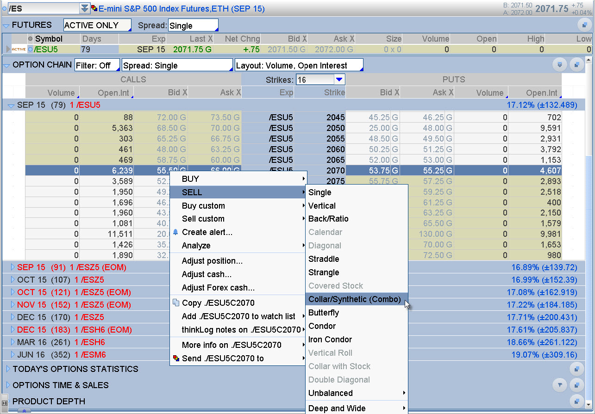Click the alert bell icon beside Create alert
Screen dimensions: 595x414
[175, 232]
